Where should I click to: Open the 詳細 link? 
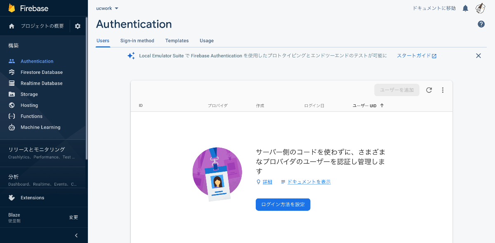[x=268, y=182]
